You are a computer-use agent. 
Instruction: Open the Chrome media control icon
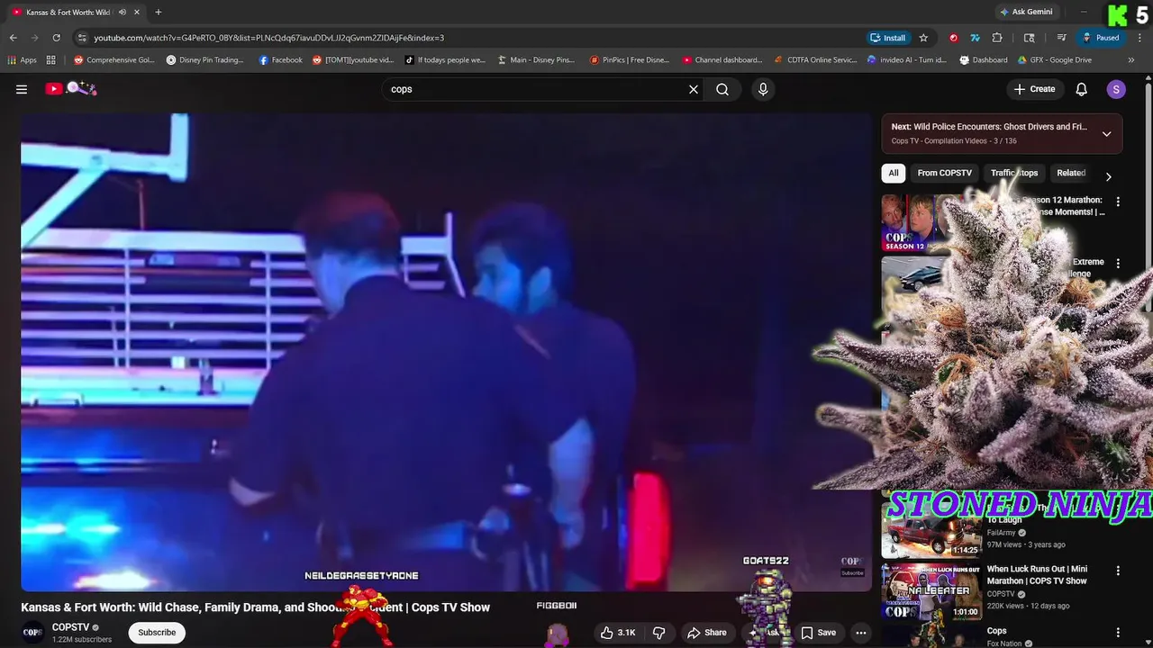click(x=1062, y=38)
